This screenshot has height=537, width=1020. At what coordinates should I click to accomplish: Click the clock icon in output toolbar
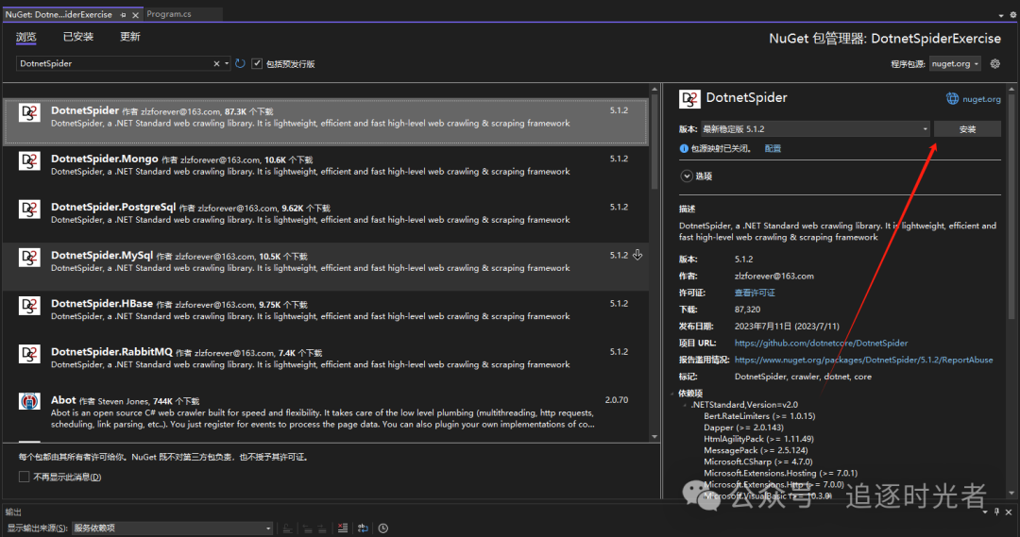[383, 528]
